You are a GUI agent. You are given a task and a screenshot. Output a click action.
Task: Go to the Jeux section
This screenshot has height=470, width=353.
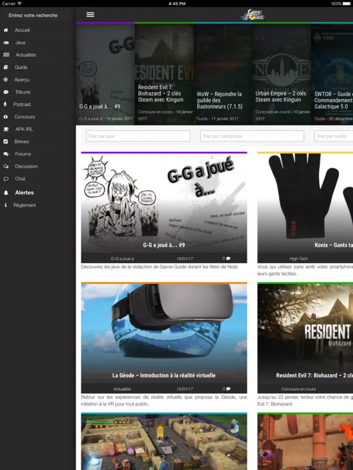[x=20, y=43]
